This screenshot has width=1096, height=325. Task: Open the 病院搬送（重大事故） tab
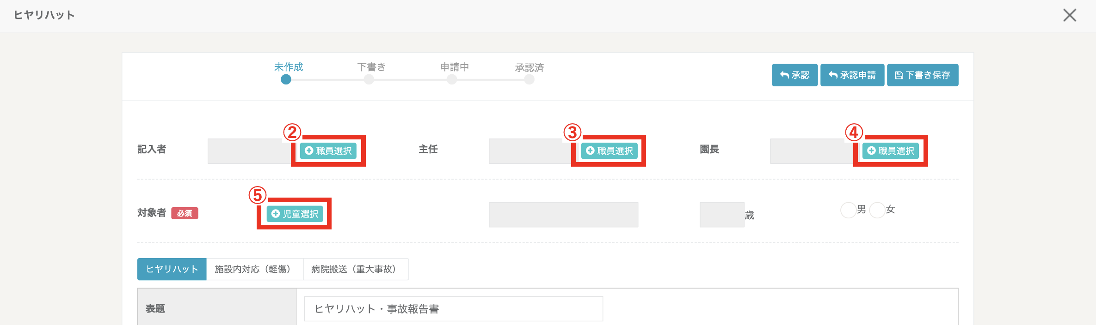(x=355, y=269)
